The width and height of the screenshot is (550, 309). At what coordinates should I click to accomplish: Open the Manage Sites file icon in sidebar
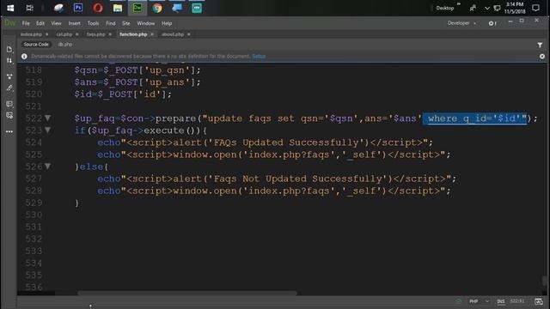(x=9, y=50)
